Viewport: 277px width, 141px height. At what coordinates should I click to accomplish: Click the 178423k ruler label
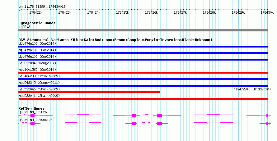65,12
